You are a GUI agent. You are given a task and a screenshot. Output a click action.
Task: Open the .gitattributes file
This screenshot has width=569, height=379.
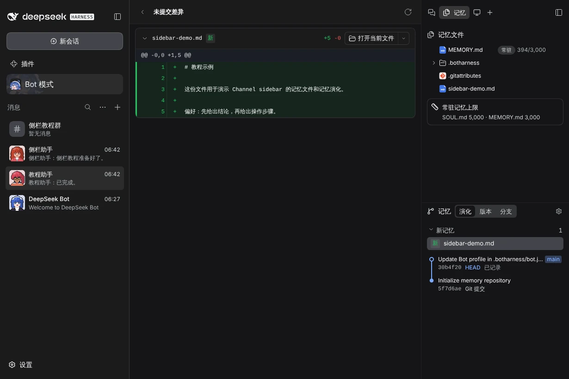(495, 76)
